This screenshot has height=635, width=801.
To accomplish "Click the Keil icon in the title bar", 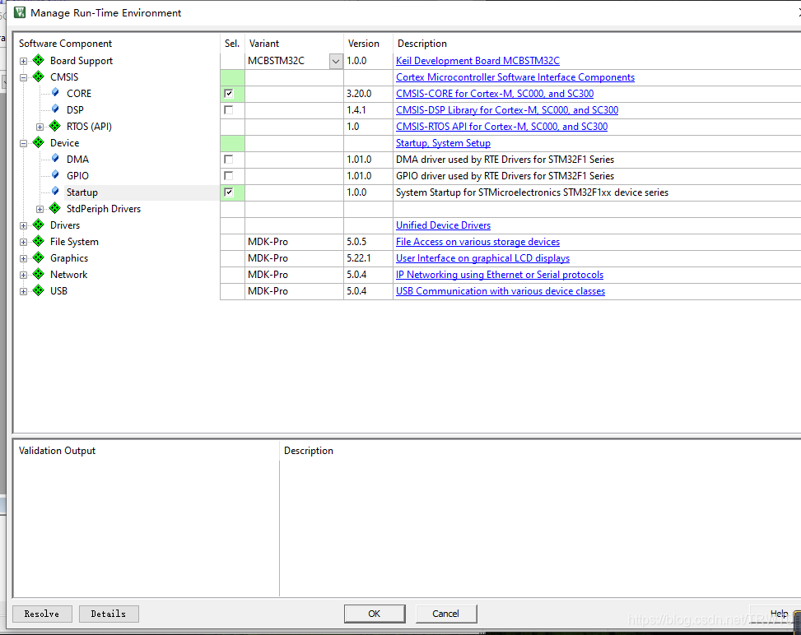I will [x=20, y=12].
